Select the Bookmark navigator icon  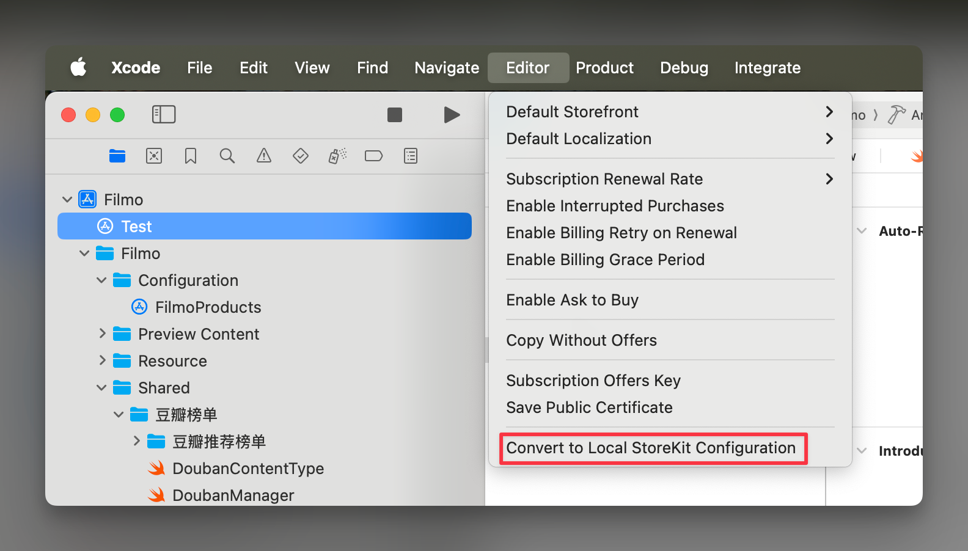[191, 156]
